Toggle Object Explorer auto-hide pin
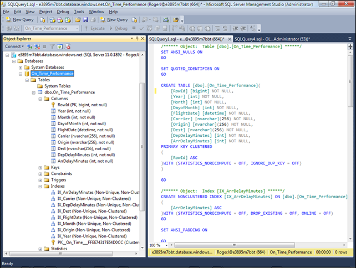This screenshot has width=356, height=268. [137, 39]
